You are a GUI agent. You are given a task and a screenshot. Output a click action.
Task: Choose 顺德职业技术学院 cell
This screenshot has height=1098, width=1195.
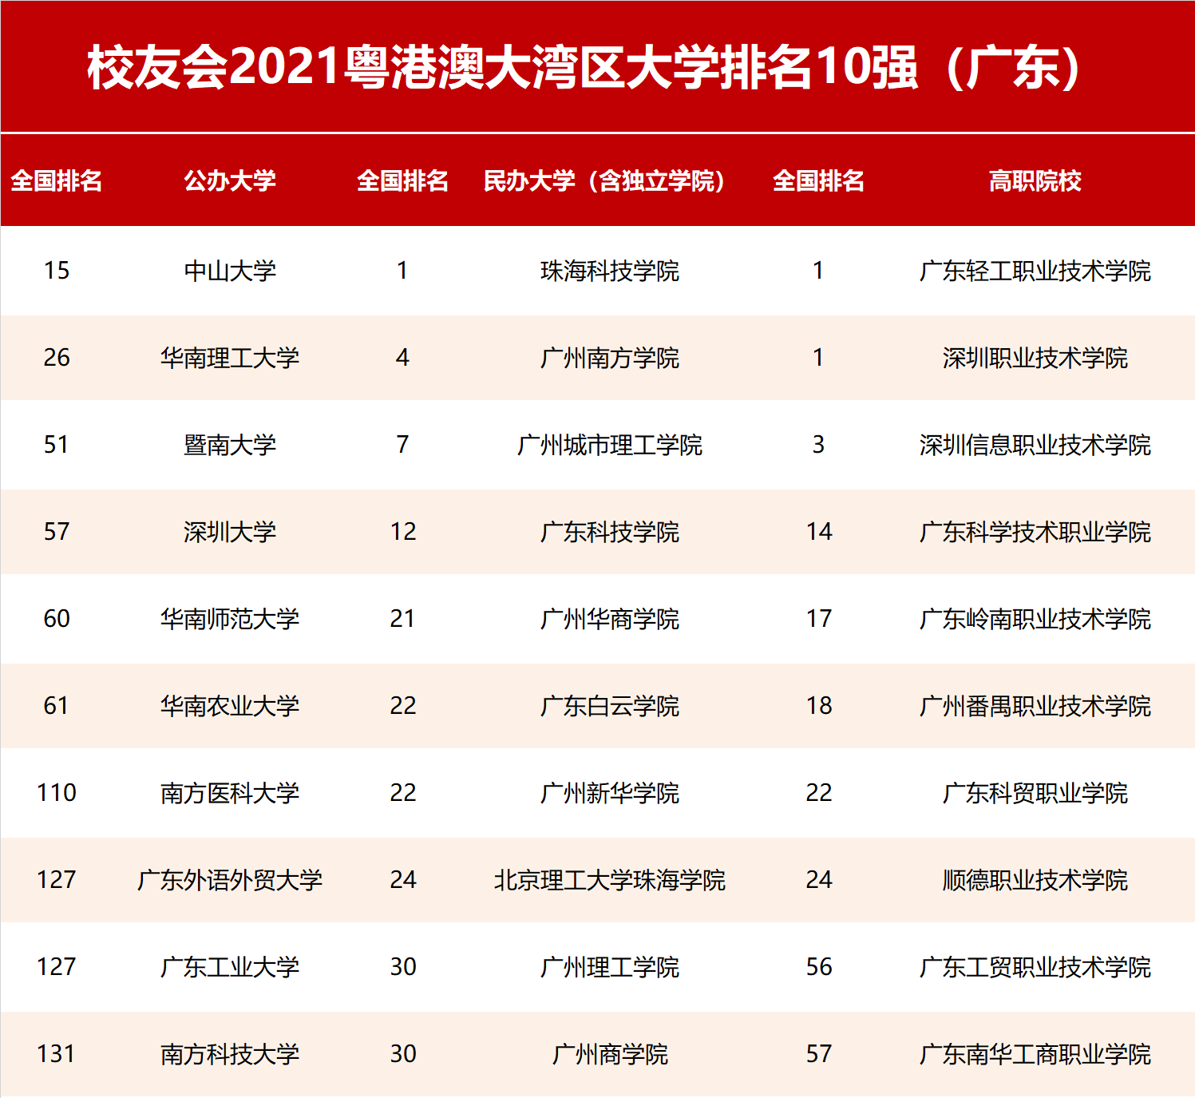[1035, 880]
